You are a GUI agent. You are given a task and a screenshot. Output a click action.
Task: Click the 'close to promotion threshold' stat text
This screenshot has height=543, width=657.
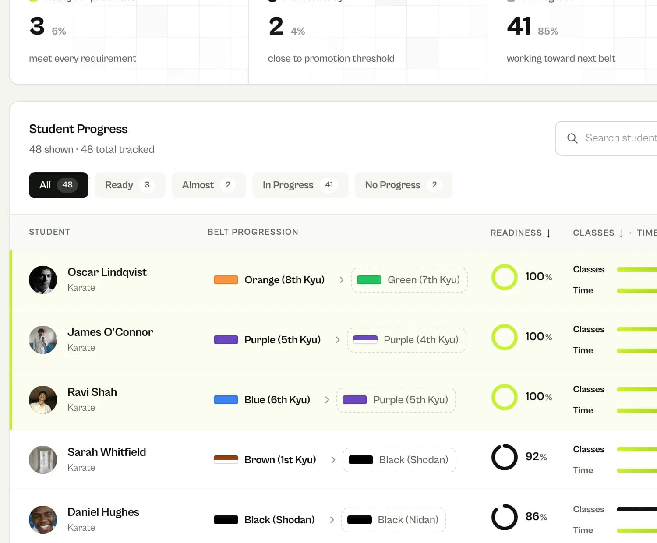coord(331,59)
